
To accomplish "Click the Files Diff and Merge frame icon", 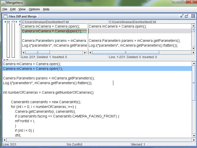I will (5, 16).
